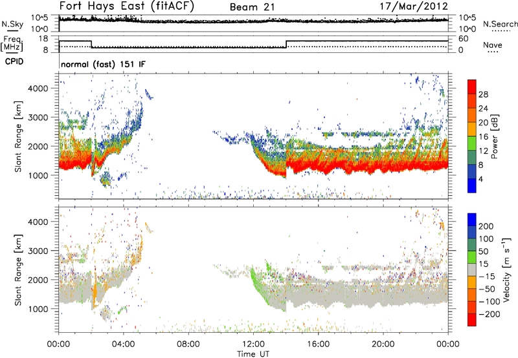Click the blue 4 dB power color band
Screen dimensions: 518x358
(472, 185)
